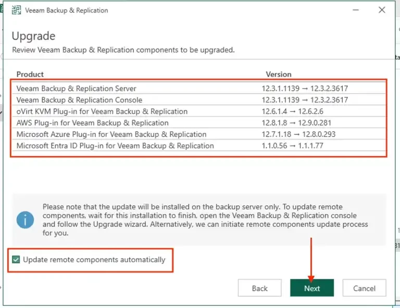Image resolution: width=400 pixels, height=308 pixels.
Task: Minimize the Veeam upgrade window
Action: (356, 10)
